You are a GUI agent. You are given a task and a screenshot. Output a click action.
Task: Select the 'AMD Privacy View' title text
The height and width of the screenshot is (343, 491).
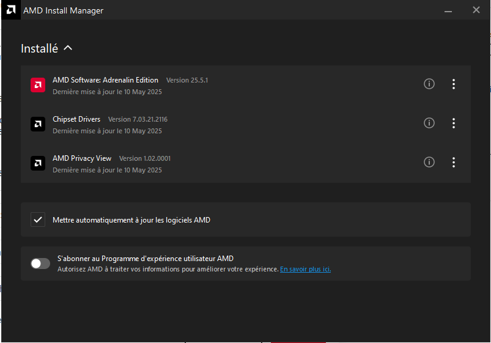tap(82, 158)
